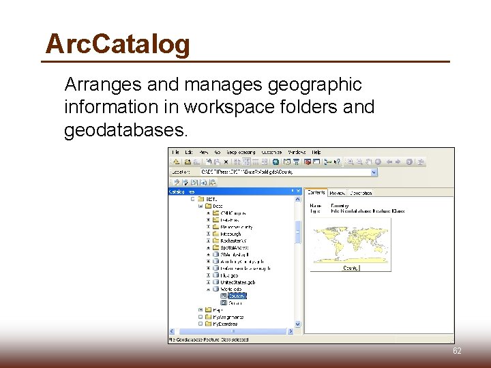The height and width of the screenshot is (368, 491).
Task: Launch ArcMap using globe icon
Action: [x=276, y=162]
